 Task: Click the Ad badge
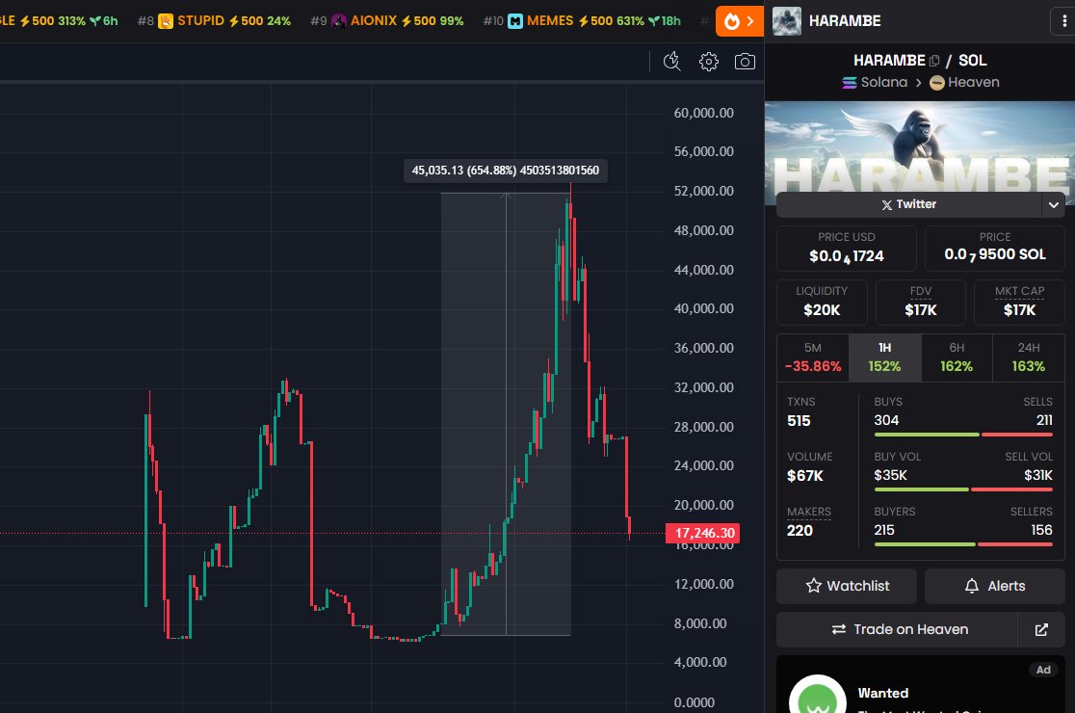(1043, 670)
